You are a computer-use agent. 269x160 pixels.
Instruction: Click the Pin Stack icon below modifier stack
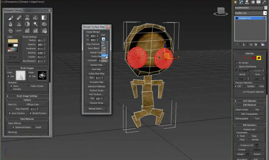(237, 45)
